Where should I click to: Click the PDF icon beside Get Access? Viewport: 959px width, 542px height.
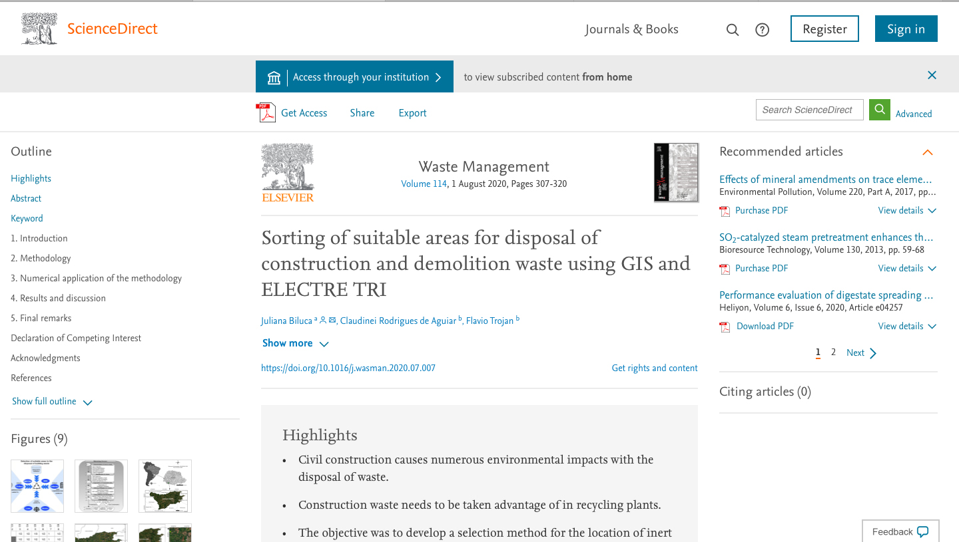[x=266, y=113]
